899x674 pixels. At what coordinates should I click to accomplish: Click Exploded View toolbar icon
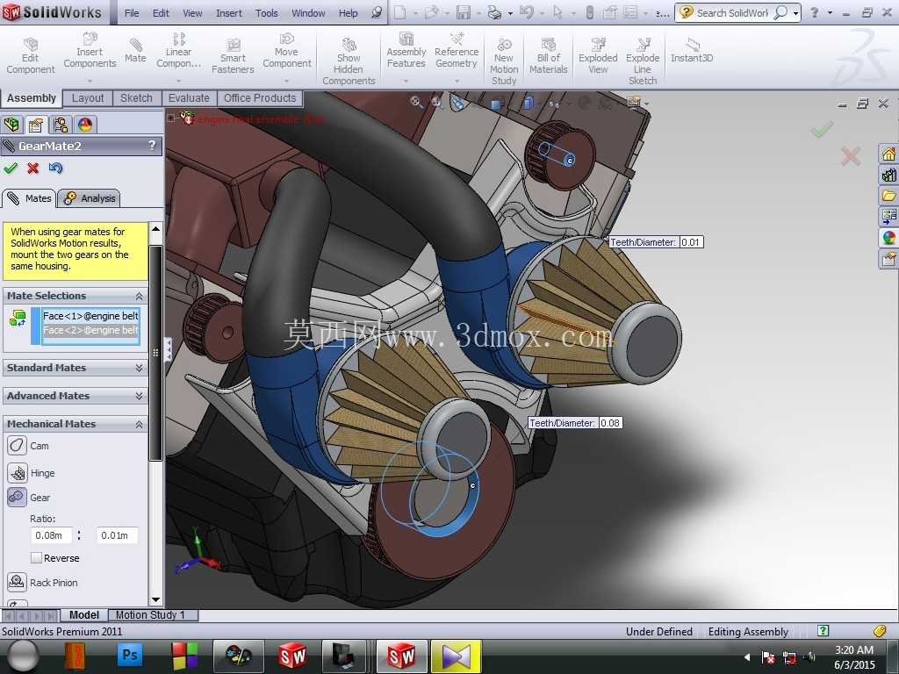pyautogui.click(x=598, y=55)
